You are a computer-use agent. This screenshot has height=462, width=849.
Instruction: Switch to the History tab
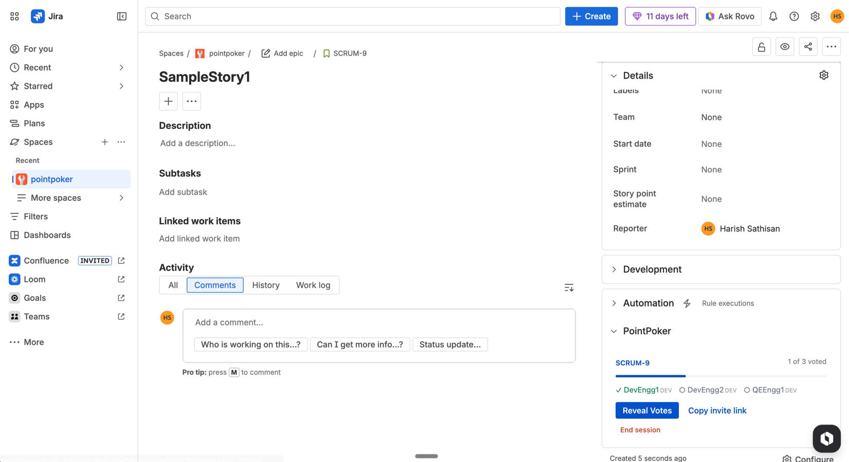point(265,285)
